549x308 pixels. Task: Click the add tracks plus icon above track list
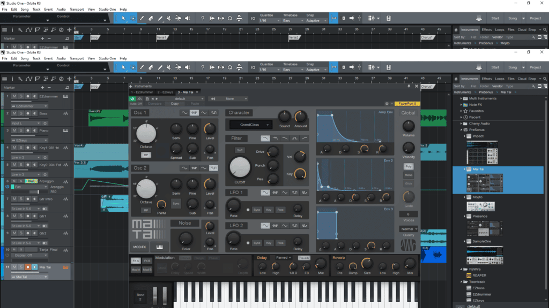coord(69,79)
